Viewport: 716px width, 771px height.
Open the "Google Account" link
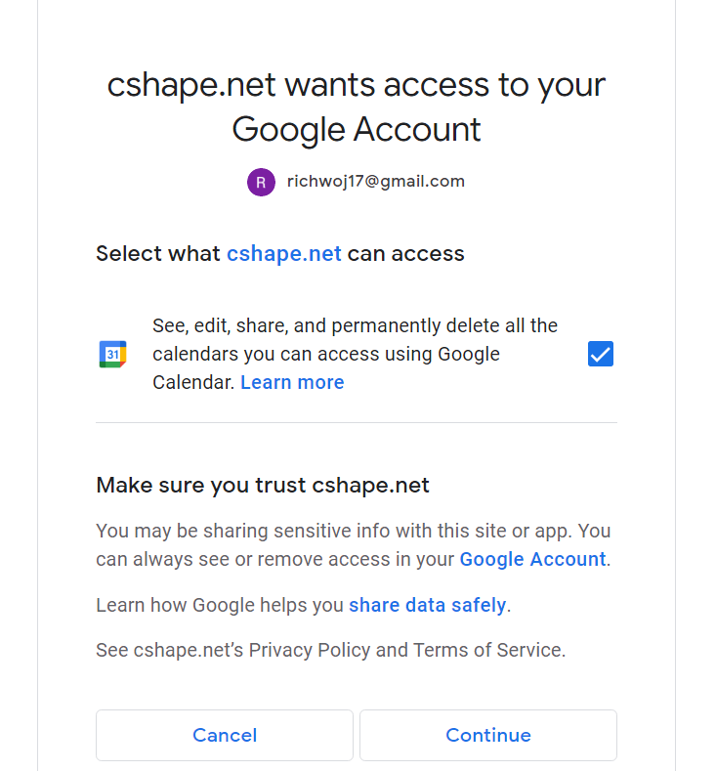532,559
